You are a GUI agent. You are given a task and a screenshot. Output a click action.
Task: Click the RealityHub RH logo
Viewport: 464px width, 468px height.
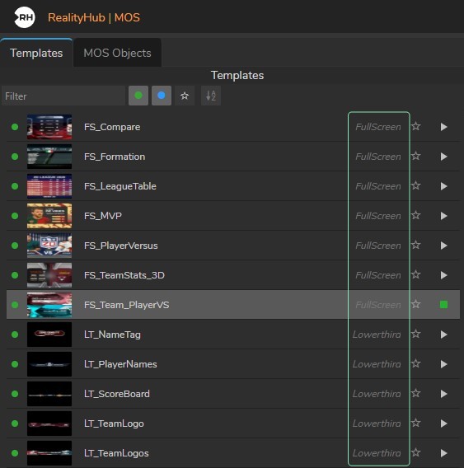pos(25,17)
